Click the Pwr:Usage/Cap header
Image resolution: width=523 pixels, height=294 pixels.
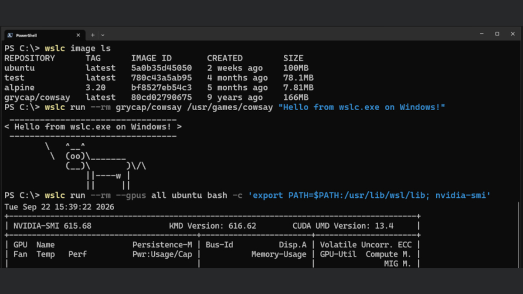[162, 254]
